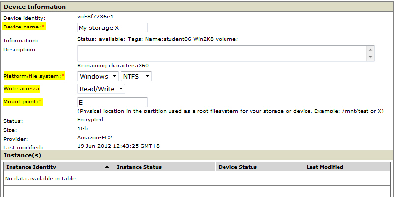Click the Device Information section header
The width and height of the screenshot is (394, 197).
(x=35, y=7)
